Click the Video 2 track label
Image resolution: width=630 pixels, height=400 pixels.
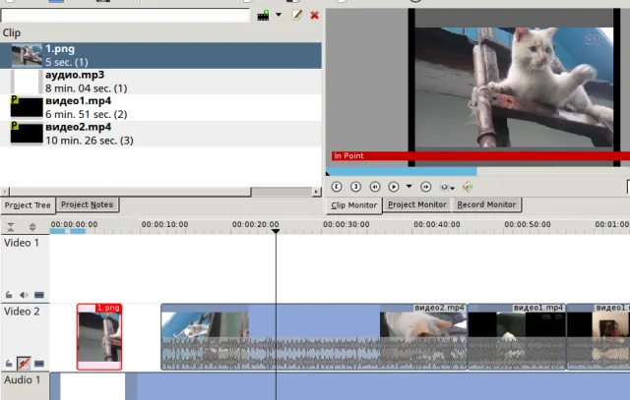coord(22,312)
